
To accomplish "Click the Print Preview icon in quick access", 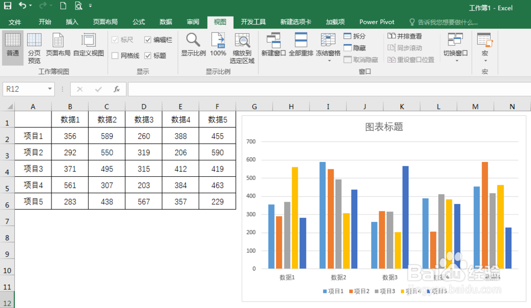I will click(x=78, y=5).
